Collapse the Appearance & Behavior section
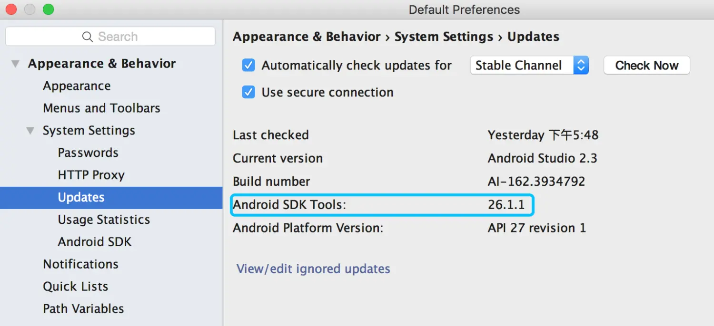The width and height of the screenshot is (714, 326). tap(16, 64)
